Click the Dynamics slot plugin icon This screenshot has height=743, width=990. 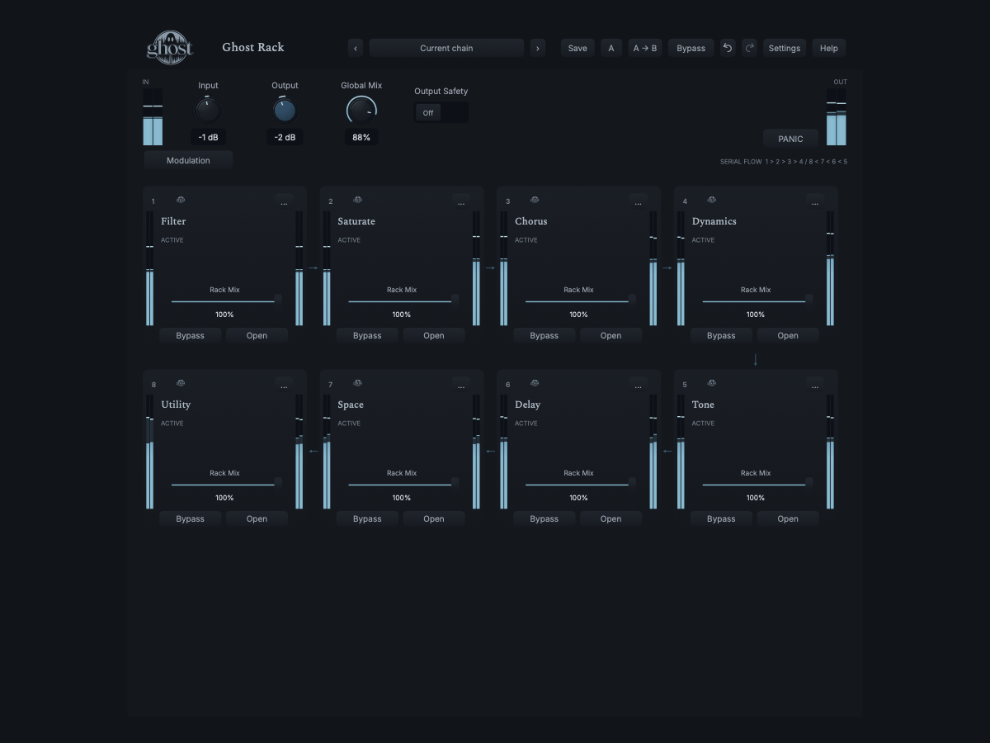point(711,200)
